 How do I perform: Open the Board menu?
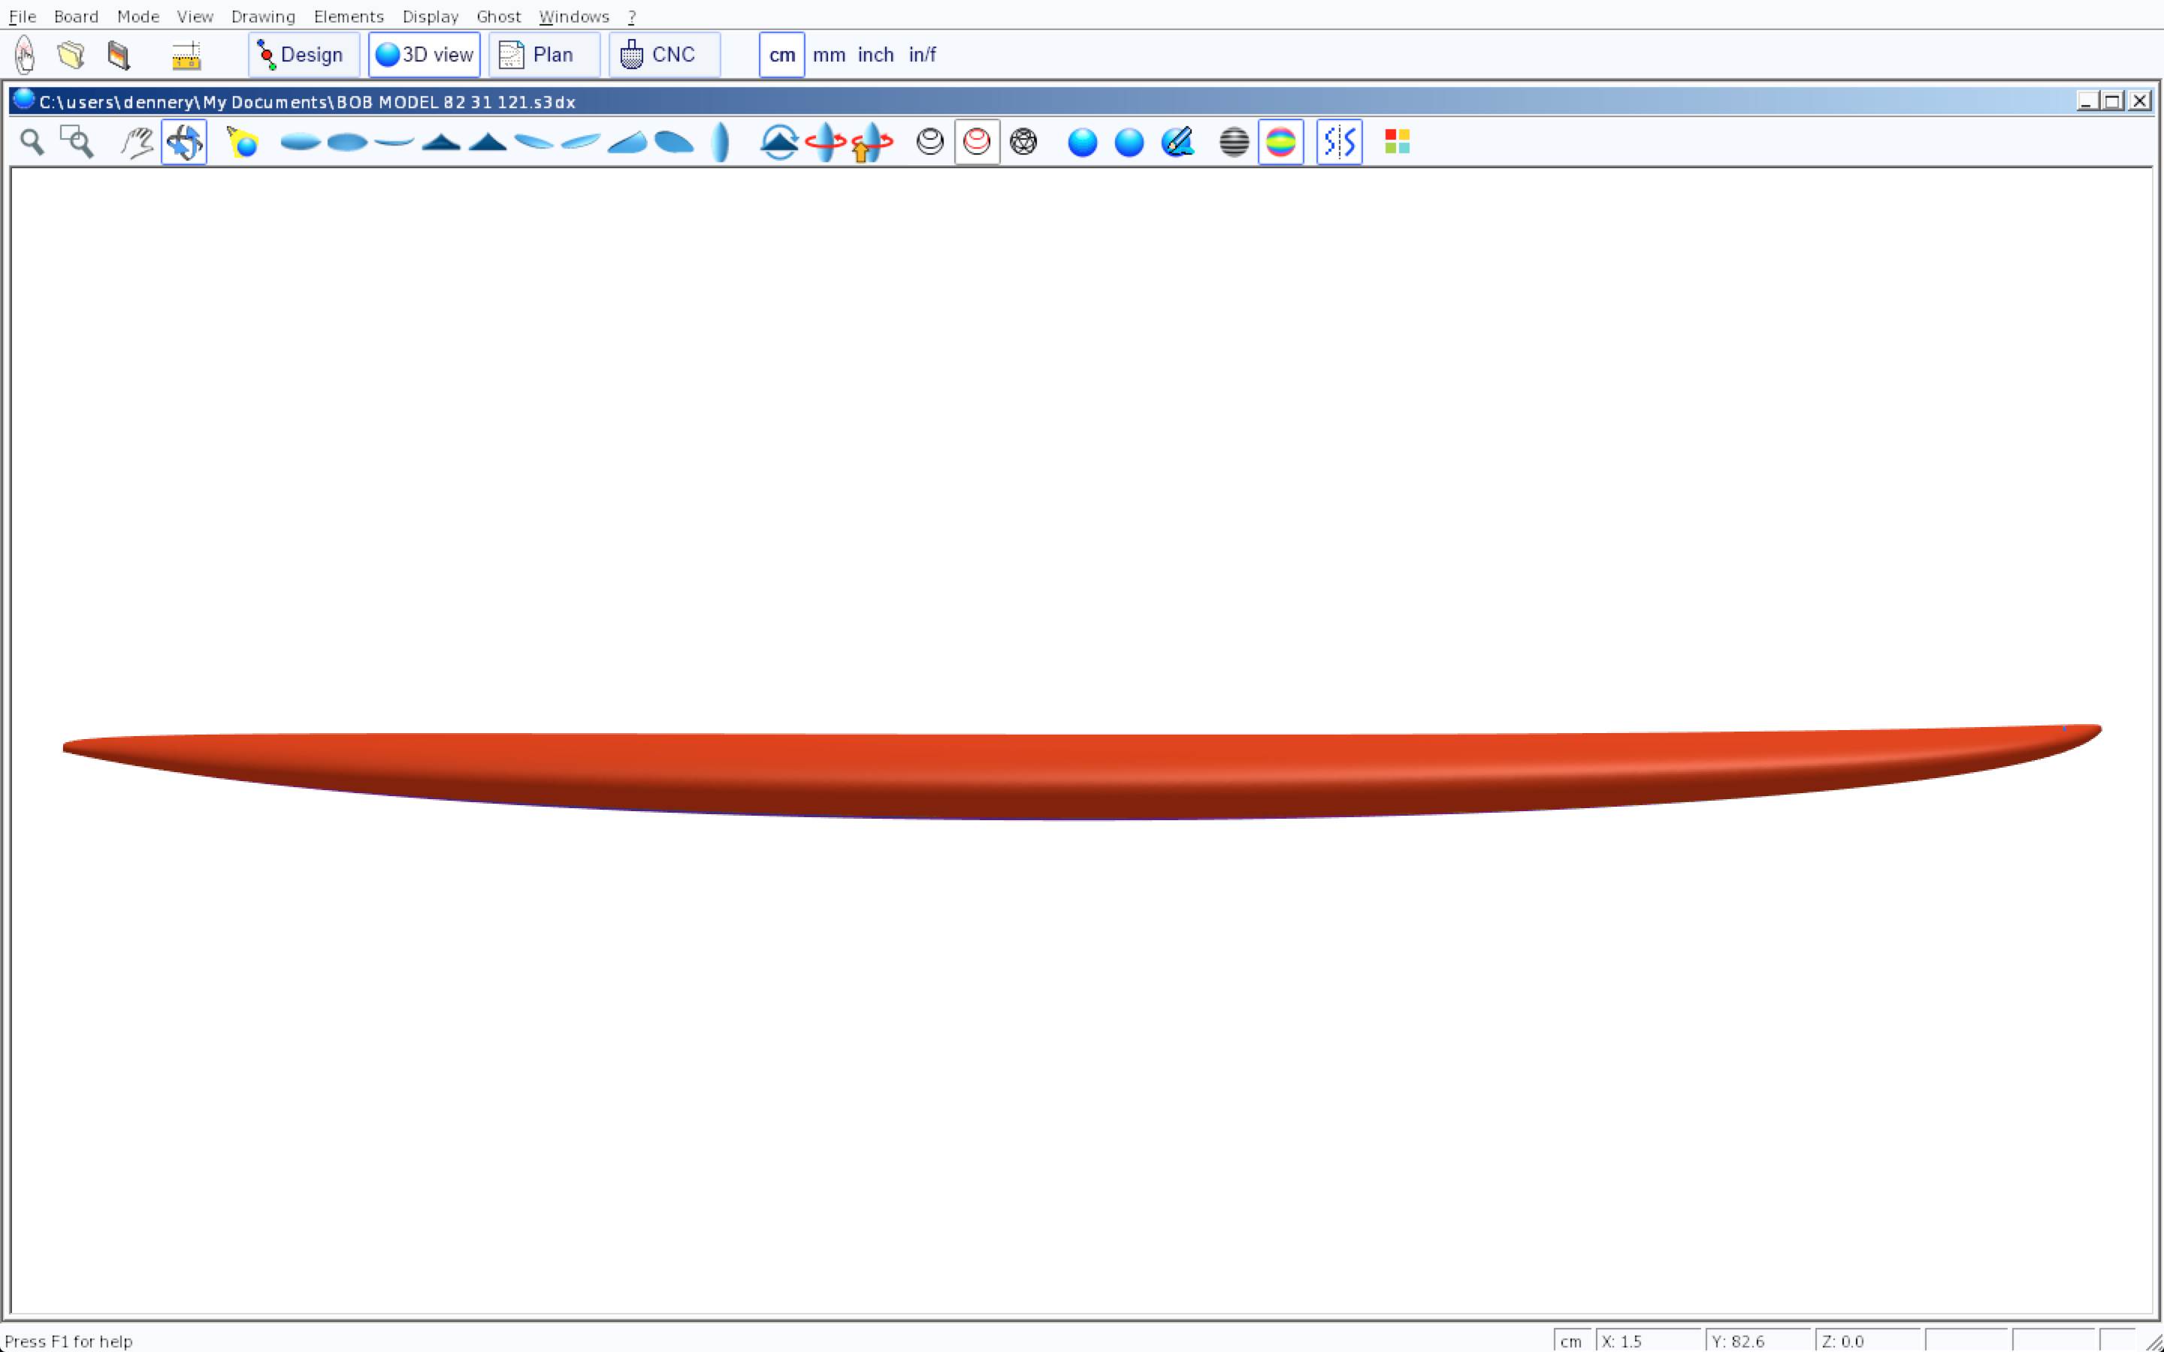(76, 17)
